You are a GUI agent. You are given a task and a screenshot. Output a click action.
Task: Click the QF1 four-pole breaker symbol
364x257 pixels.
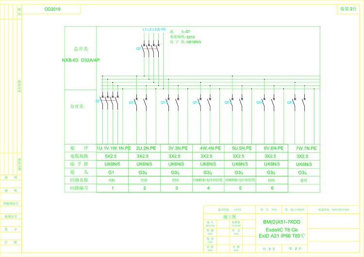click(110, 101)
